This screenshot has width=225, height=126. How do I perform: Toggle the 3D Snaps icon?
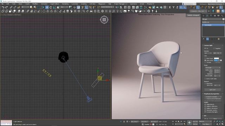pyautogui.click(x=83, y=7)
